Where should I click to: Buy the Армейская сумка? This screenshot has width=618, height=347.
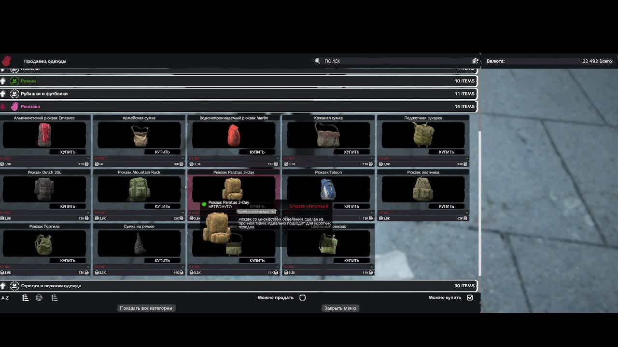point(162,152)
